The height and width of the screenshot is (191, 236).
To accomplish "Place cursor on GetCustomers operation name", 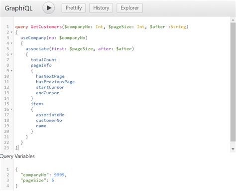I will (46, 27).
